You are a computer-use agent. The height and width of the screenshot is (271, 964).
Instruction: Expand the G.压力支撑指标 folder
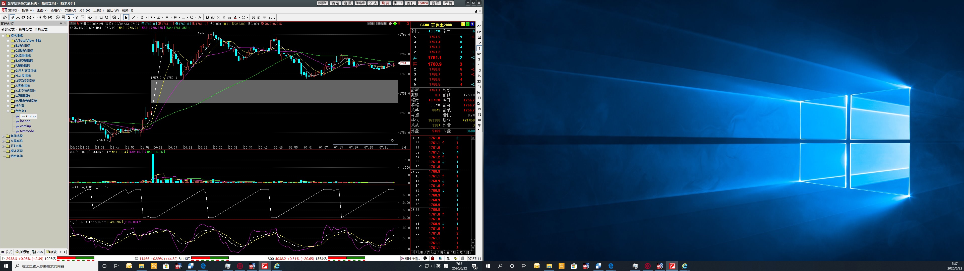(8, 71)
